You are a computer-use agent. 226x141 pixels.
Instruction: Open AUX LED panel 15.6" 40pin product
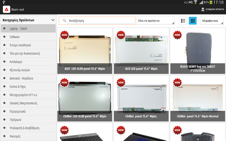[x=141, y=51]
